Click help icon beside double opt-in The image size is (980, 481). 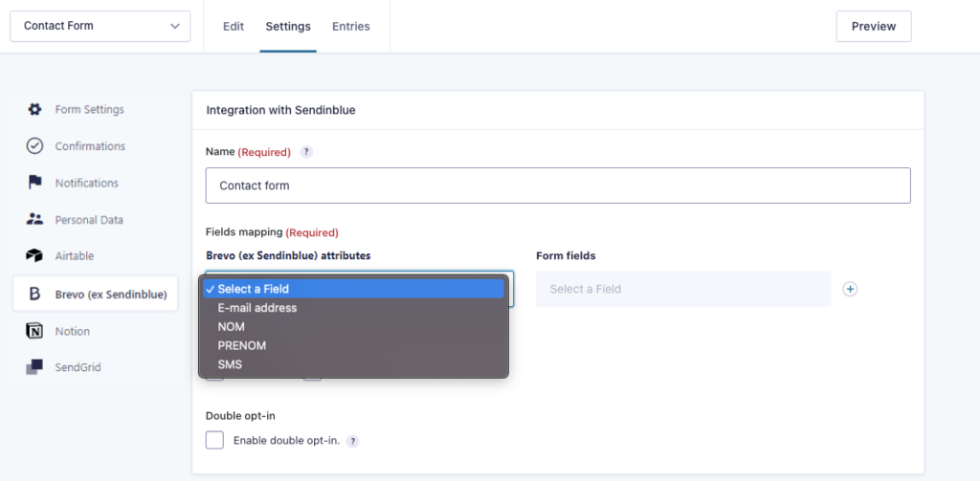353,441
